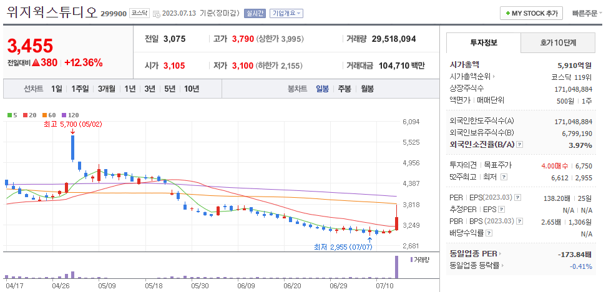Click the red 20-day moving average swatch
This screenshot has width=606, height=292.
(x=26, y=115)
